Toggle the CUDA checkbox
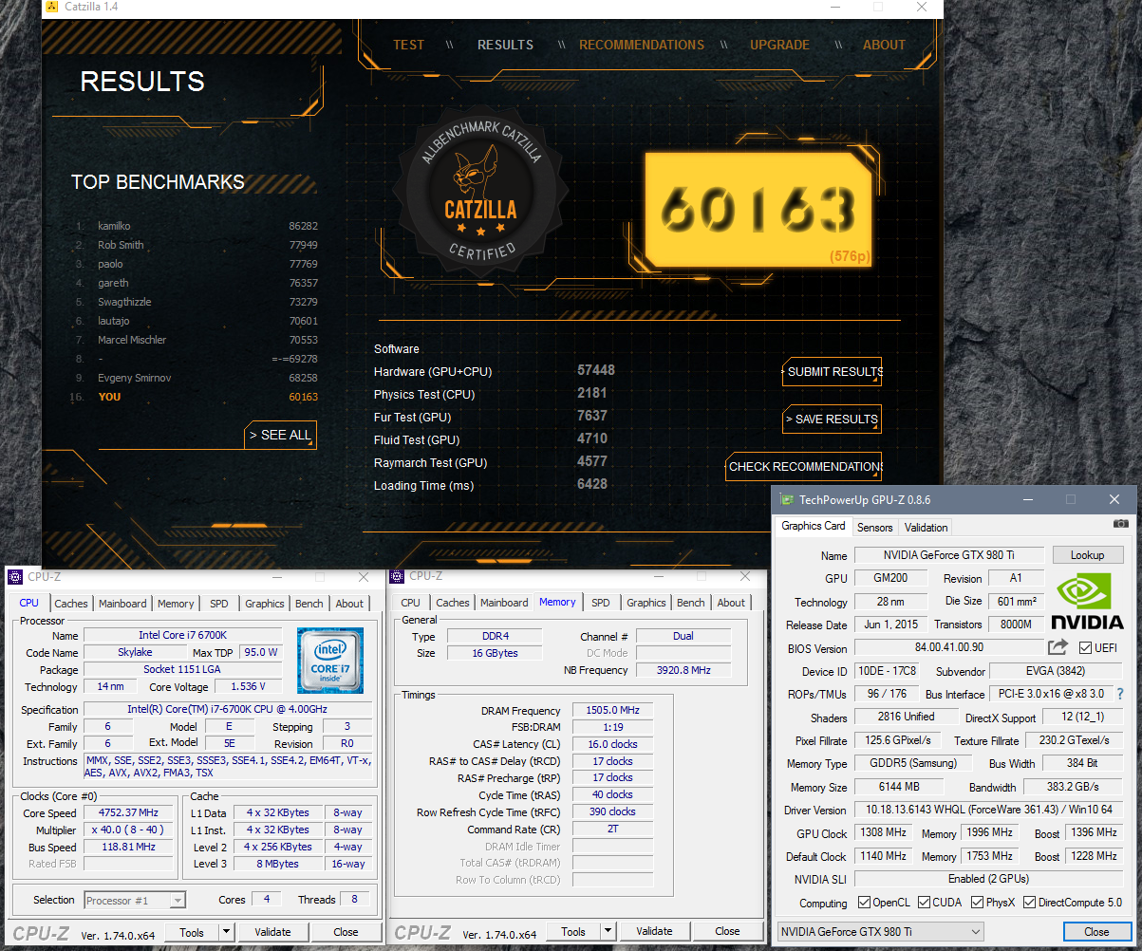The height and width of the screenshot is (951, 1142). click(923, 903)
